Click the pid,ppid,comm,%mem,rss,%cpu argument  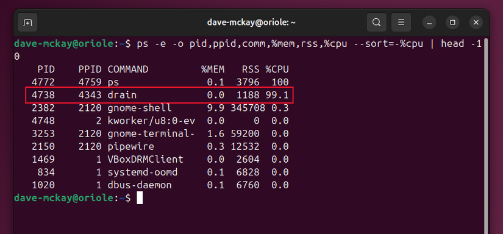[268, 44]
